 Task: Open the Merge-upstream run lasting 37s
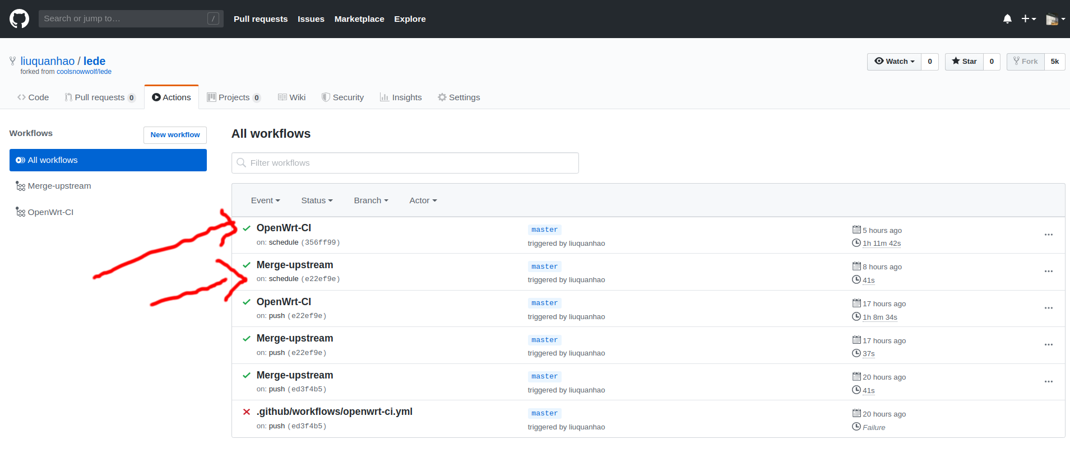pos(295,338)
